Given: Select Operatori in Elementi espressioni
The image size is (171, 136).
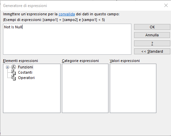Looking at the screenshot, I should (26, 78).
